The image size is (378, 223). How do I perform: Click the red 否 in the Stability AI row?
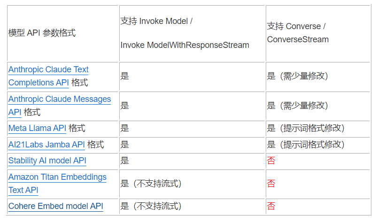point(271,161)
